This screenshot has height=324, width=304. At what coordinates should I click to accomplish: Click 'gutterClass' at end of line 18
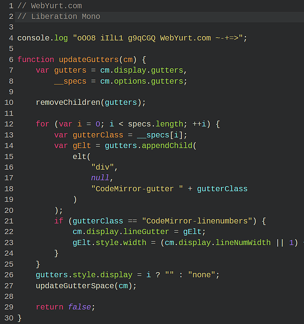click(222, 189)
